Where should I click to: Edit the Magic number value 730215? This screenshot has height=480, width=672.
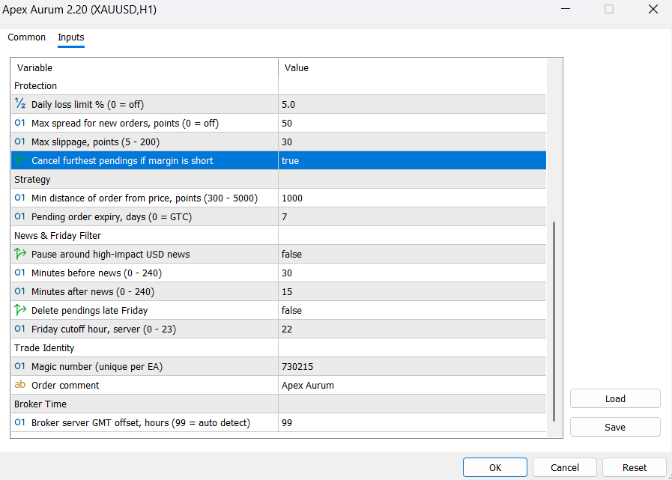click(412, 366)
